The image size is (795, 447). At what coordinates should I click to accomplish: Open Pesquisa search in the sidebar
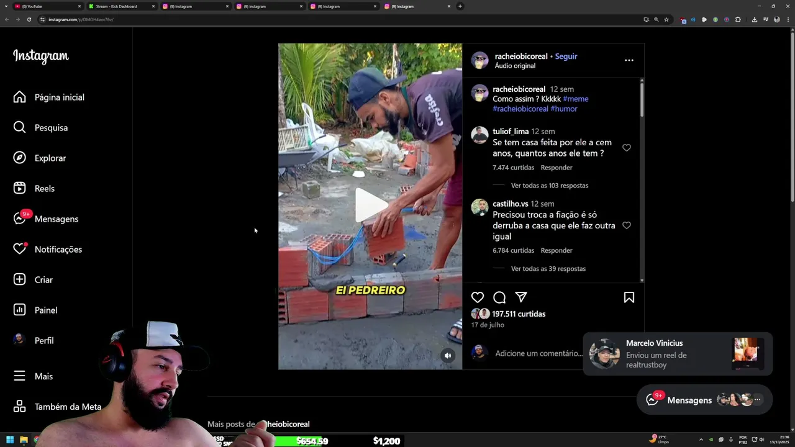[41, 127]
